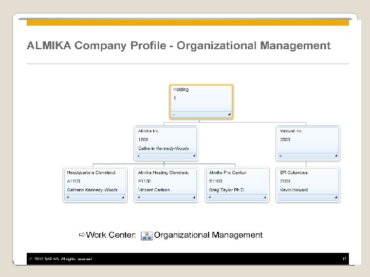Viewport: 370px width, 277px height.
Task: Click manager name Greg Taylor Ph.D.
Action: click(227, 190)
